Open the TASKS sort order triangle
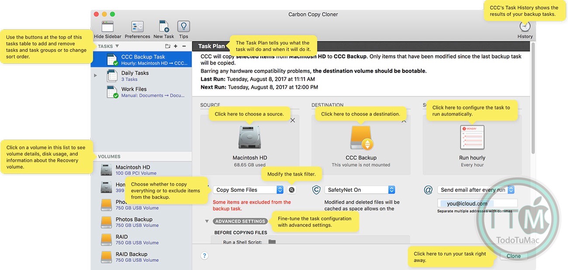This screenshot has height=270, width=568. 117,46
